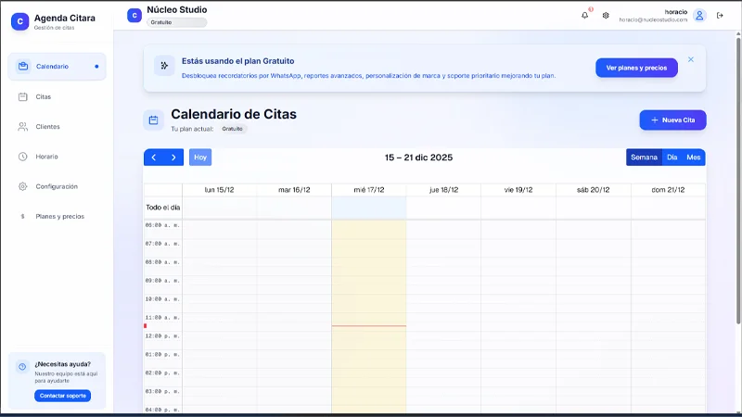Screen dimensions: 742x417
Task: Click the sparkle icon in plan banner
Action: click(164, 66)
